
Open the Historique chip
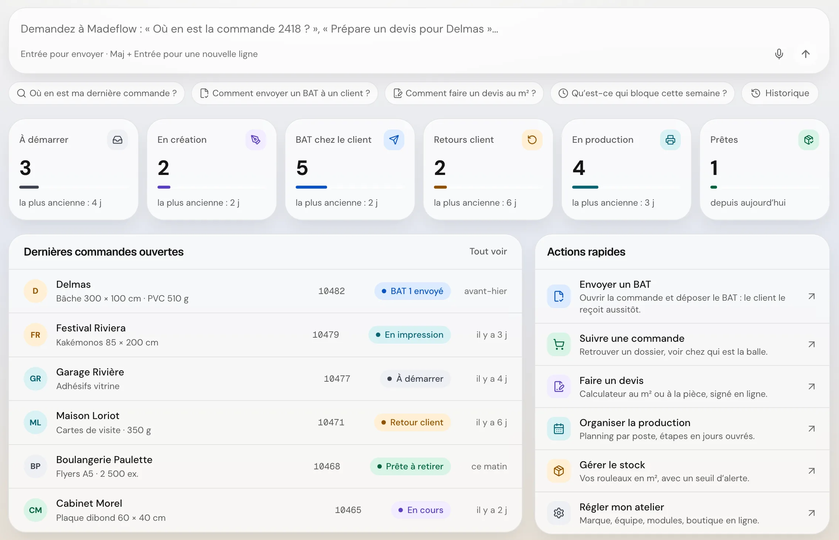coord(780,93)
